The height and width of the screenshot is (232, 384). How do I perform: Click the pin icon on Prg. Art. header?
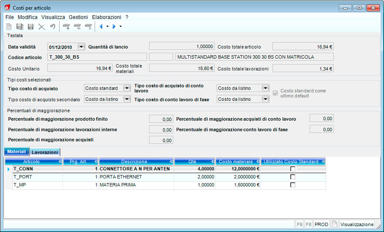pyautogui.click(x=96, y=162)
